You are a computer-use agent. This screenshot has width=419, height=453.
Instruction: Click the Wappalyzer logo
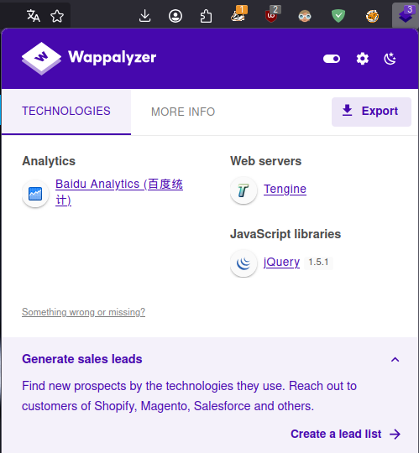click(x=89, y=58)
